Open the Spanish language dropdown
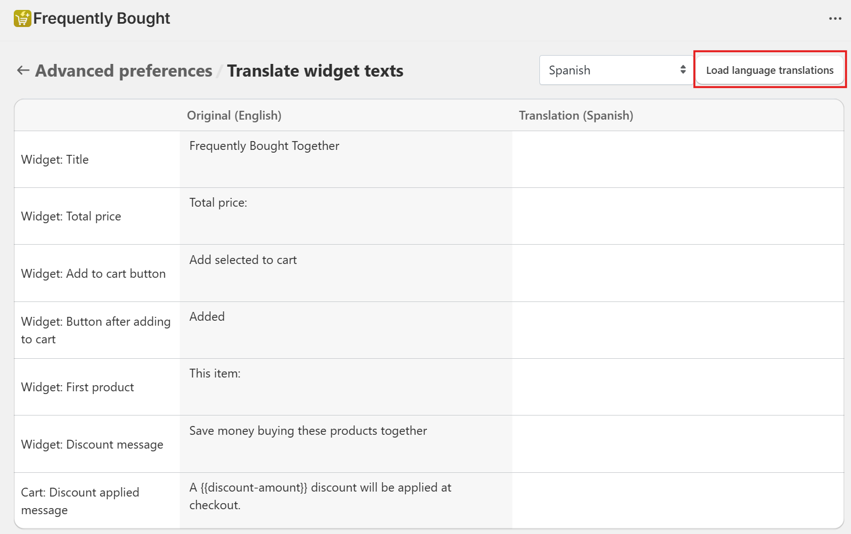Viewport: 851px width, 534px height. point(609,70)
